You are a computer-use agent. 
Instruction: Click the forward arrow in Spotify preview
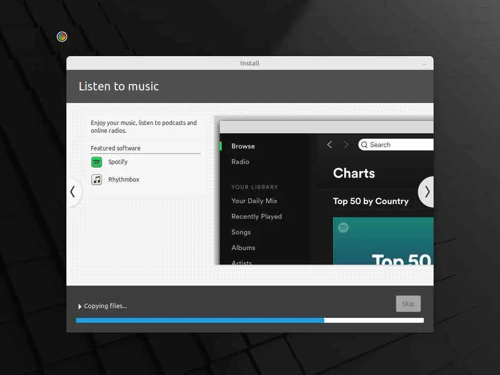(346, 145)
